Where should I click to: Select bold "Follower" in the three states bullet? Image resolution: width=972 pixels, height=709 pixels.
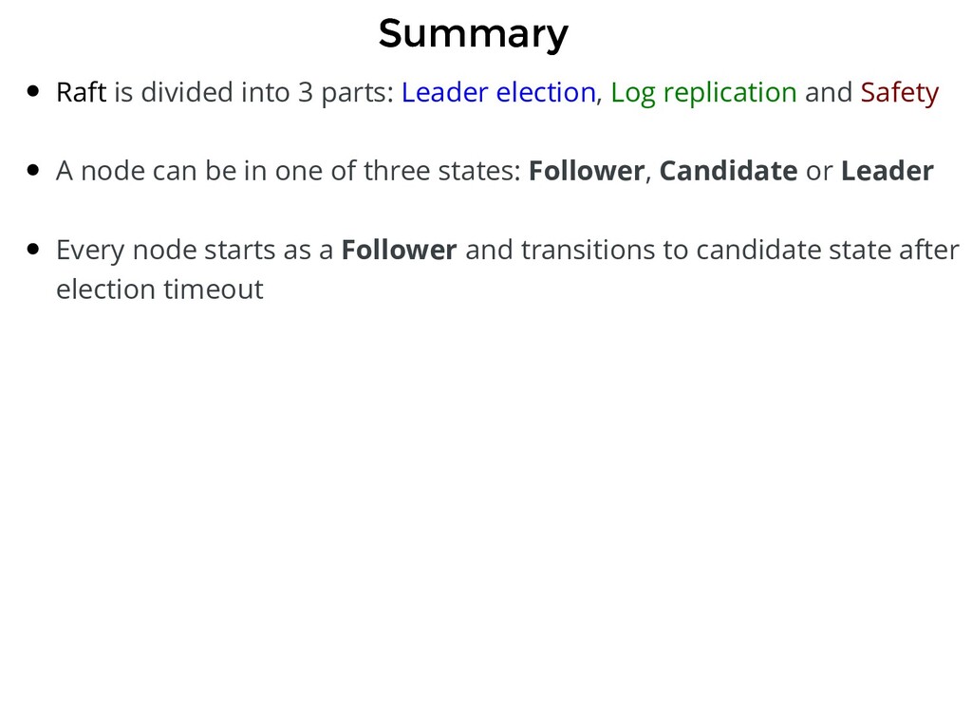[x=587, y=171]
